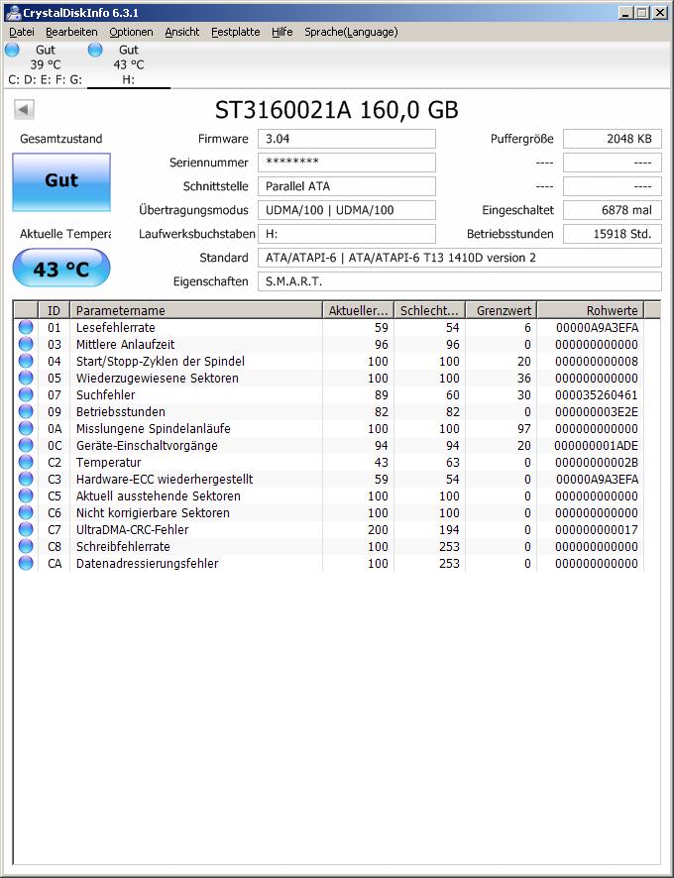674x878 pixels.
Task: Click the Eigenschaften field S.M.A.R.T.
Action: tap(460, 281)
